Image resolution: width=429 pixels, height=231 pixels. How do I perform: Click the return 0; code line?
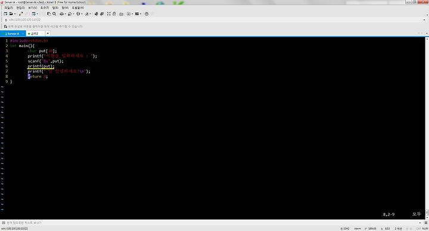(x=38, y=77)
